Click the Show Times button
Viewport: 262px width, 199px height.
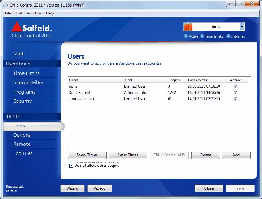[87, 155]
